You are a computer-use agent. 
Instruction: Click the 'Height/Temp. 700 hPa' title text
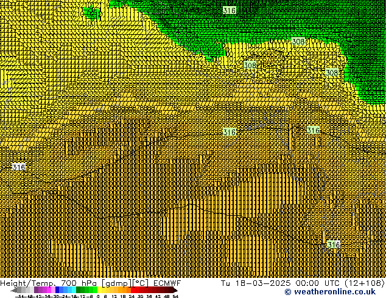tap(49, 283)
